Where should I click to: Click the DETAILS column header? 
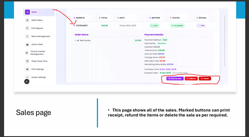(x=202, y=18)
